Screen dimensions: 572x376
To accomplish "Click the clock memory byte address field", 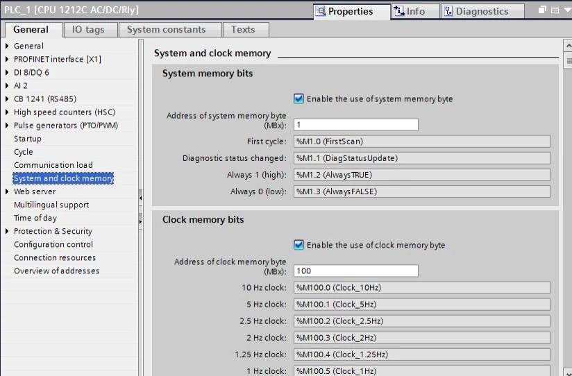I will click(355, 271).
